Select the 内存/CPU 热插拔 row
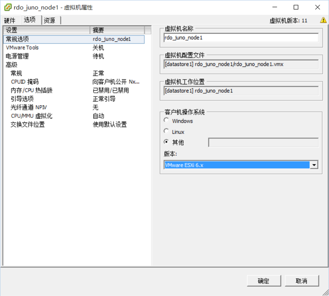 [74, 90]
